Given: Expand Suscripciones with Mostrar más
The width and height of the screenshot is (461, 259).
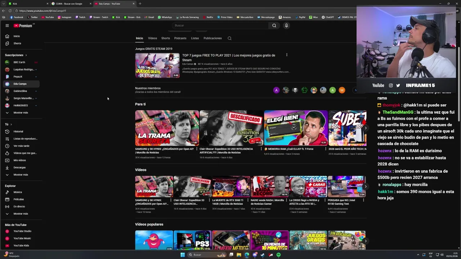Looking at the screenshot, I should tap(21, 113).
